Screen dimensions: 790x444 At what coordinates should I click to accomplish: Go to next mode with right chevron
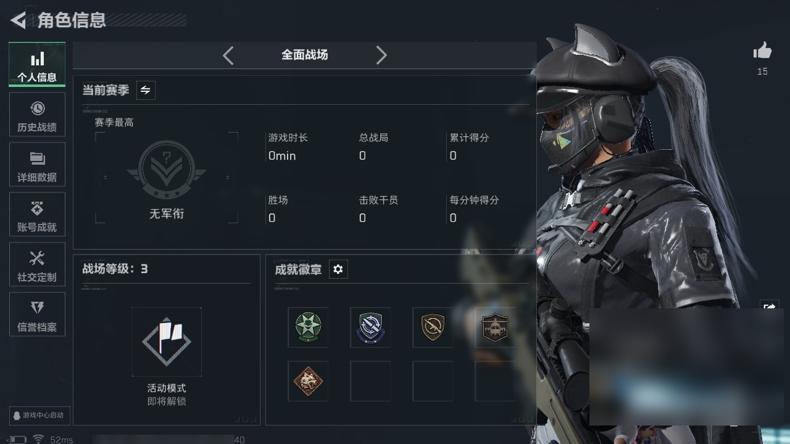click(381, 55)
